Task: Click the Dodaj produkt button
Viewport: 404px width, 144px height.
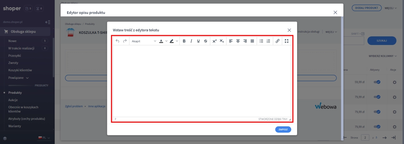Action: 366,8
